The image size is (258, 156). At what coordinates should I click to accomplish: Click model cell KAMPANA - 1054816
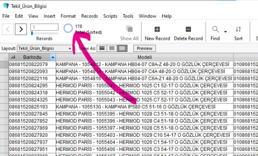(x=144, y=78)
